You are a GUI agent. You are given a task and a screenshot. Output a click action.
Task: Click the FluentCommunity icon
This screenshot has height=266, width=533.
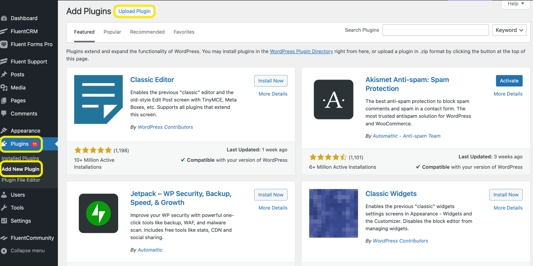pos(4,238)
